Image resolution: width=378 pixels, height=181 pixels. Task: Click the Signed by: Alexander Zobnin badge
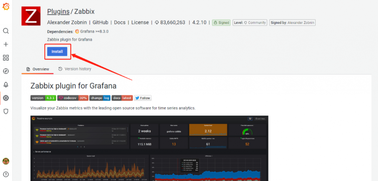[292, 23]
